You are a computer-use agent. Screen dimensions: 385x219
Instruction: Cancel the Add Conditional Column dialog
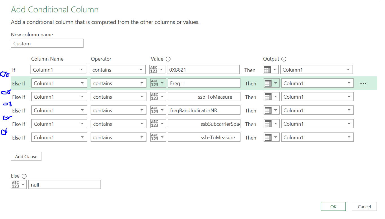(x=364, y=207)
